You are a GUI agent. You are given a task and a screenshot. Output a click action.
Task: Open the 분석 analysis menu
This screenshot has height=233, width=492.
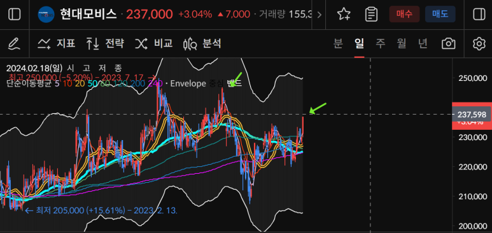(x=202, y=44)
